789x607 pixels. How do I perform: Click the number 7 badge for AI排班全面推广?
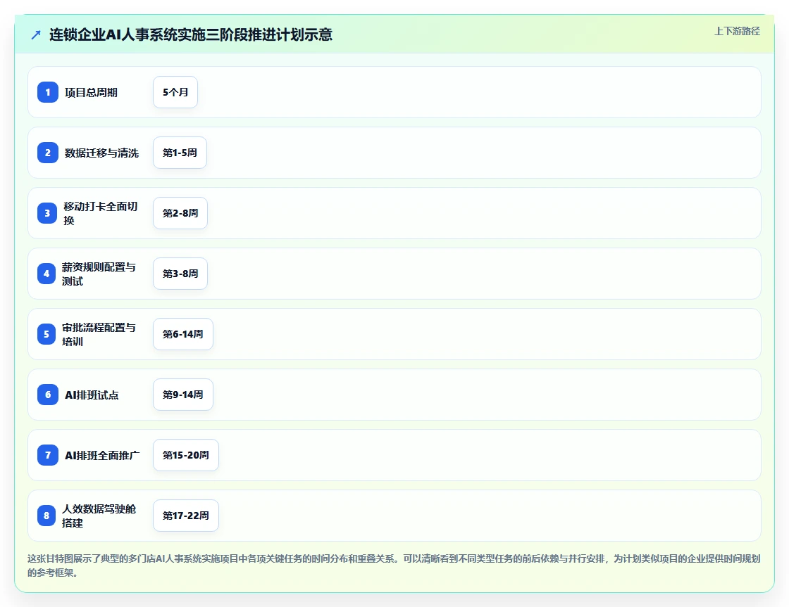tap(48, 455)
